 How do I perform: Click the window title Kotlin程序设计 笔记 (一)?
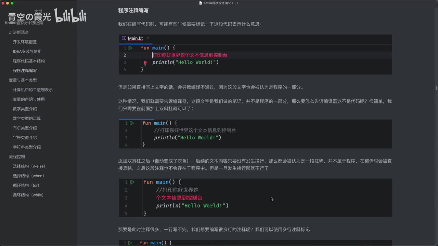pyautogui.click(x=221, y=3)
